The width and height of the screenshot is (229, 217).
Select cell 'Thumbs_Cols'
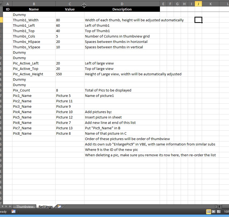pyautogui.click(x=34, y=36)
